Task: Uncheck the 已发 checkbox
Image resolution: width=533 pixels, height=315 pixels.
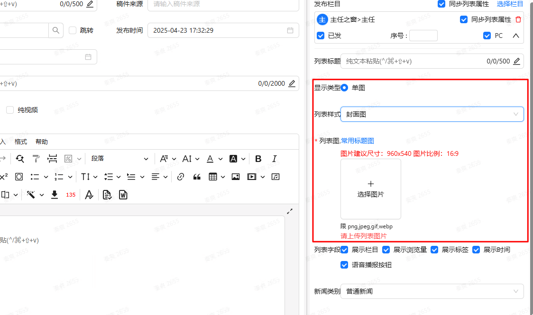Action: pos(321,36)
